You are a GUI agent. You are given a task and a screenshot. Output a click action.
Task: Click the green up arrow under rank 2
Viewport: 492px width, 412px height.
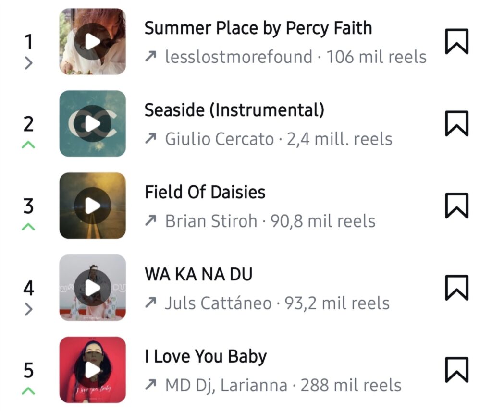28,145
